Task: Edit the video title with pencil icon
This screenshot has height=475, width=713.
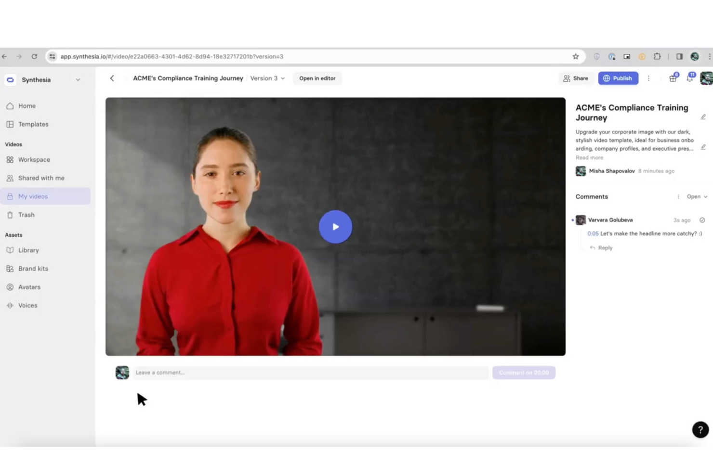Action: click(x=703, y=117)
